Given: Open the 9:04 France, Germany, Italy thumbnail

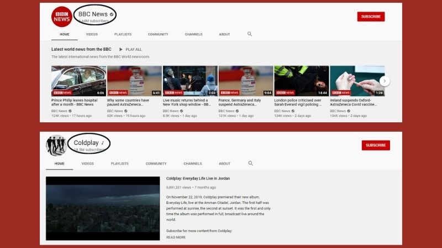Looking at the screenshot, I should pyautogui.click(x=246, y=81).
